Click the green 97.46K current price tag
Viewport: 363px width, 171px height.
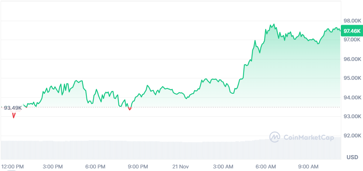tap(352, 31)
